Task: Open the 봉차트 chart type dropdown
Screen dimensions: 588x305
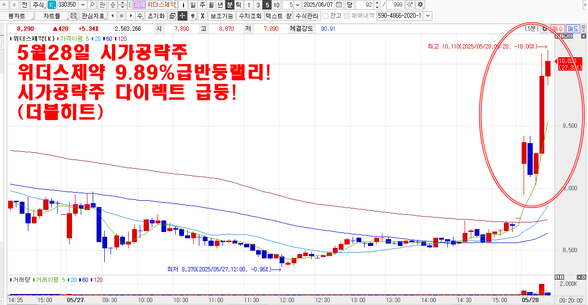Action: click(x=17, y=15)
